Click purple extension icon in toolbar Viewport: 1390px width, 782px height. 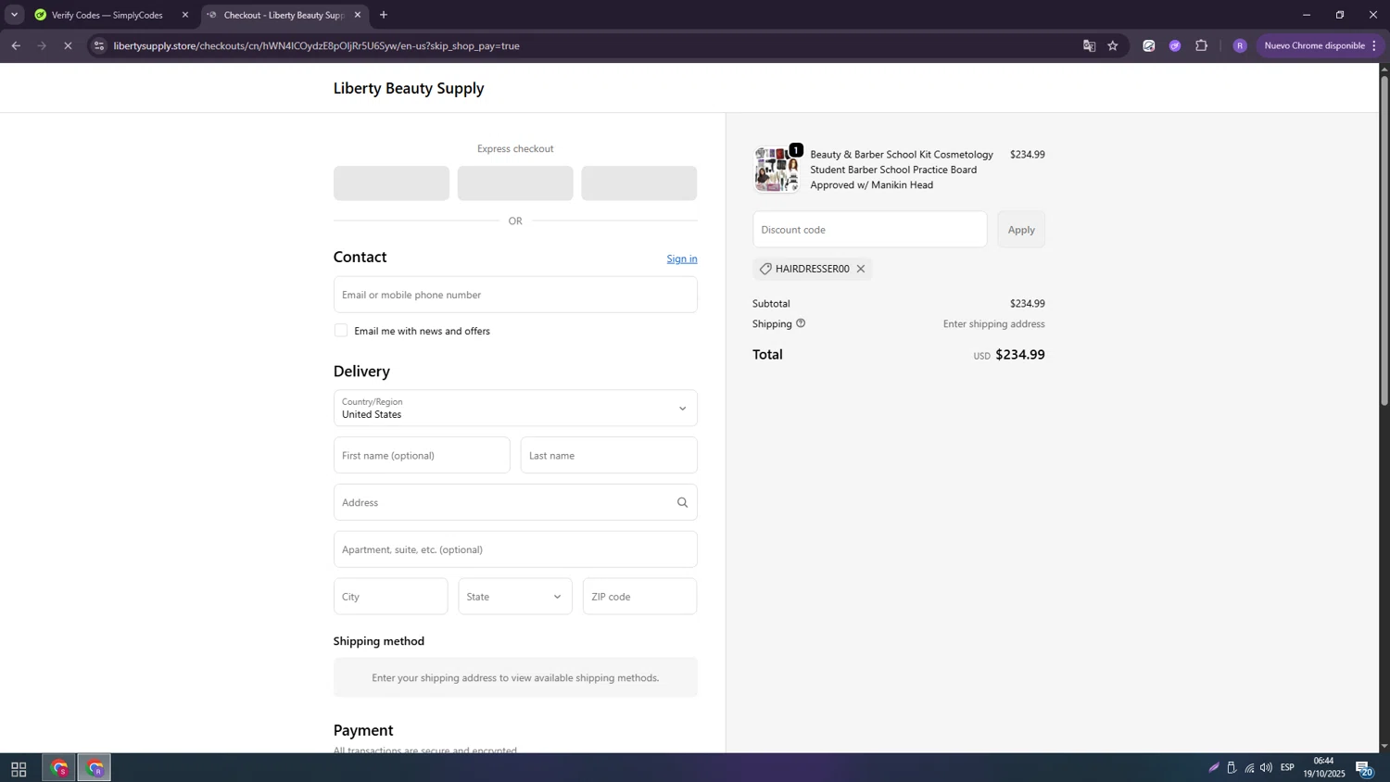click(x=1175, y=45)
